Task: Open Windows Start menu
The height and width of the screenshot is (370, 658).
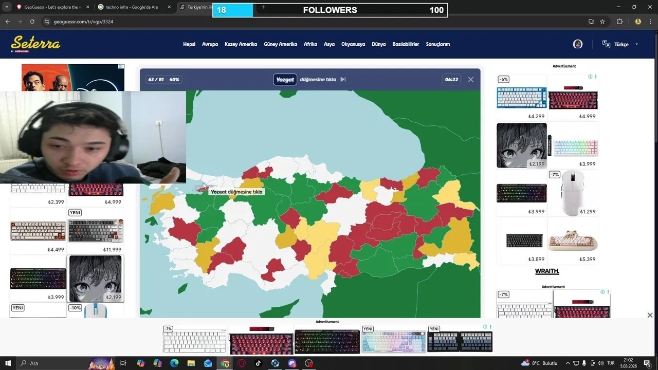Action: tap(8, 363)
